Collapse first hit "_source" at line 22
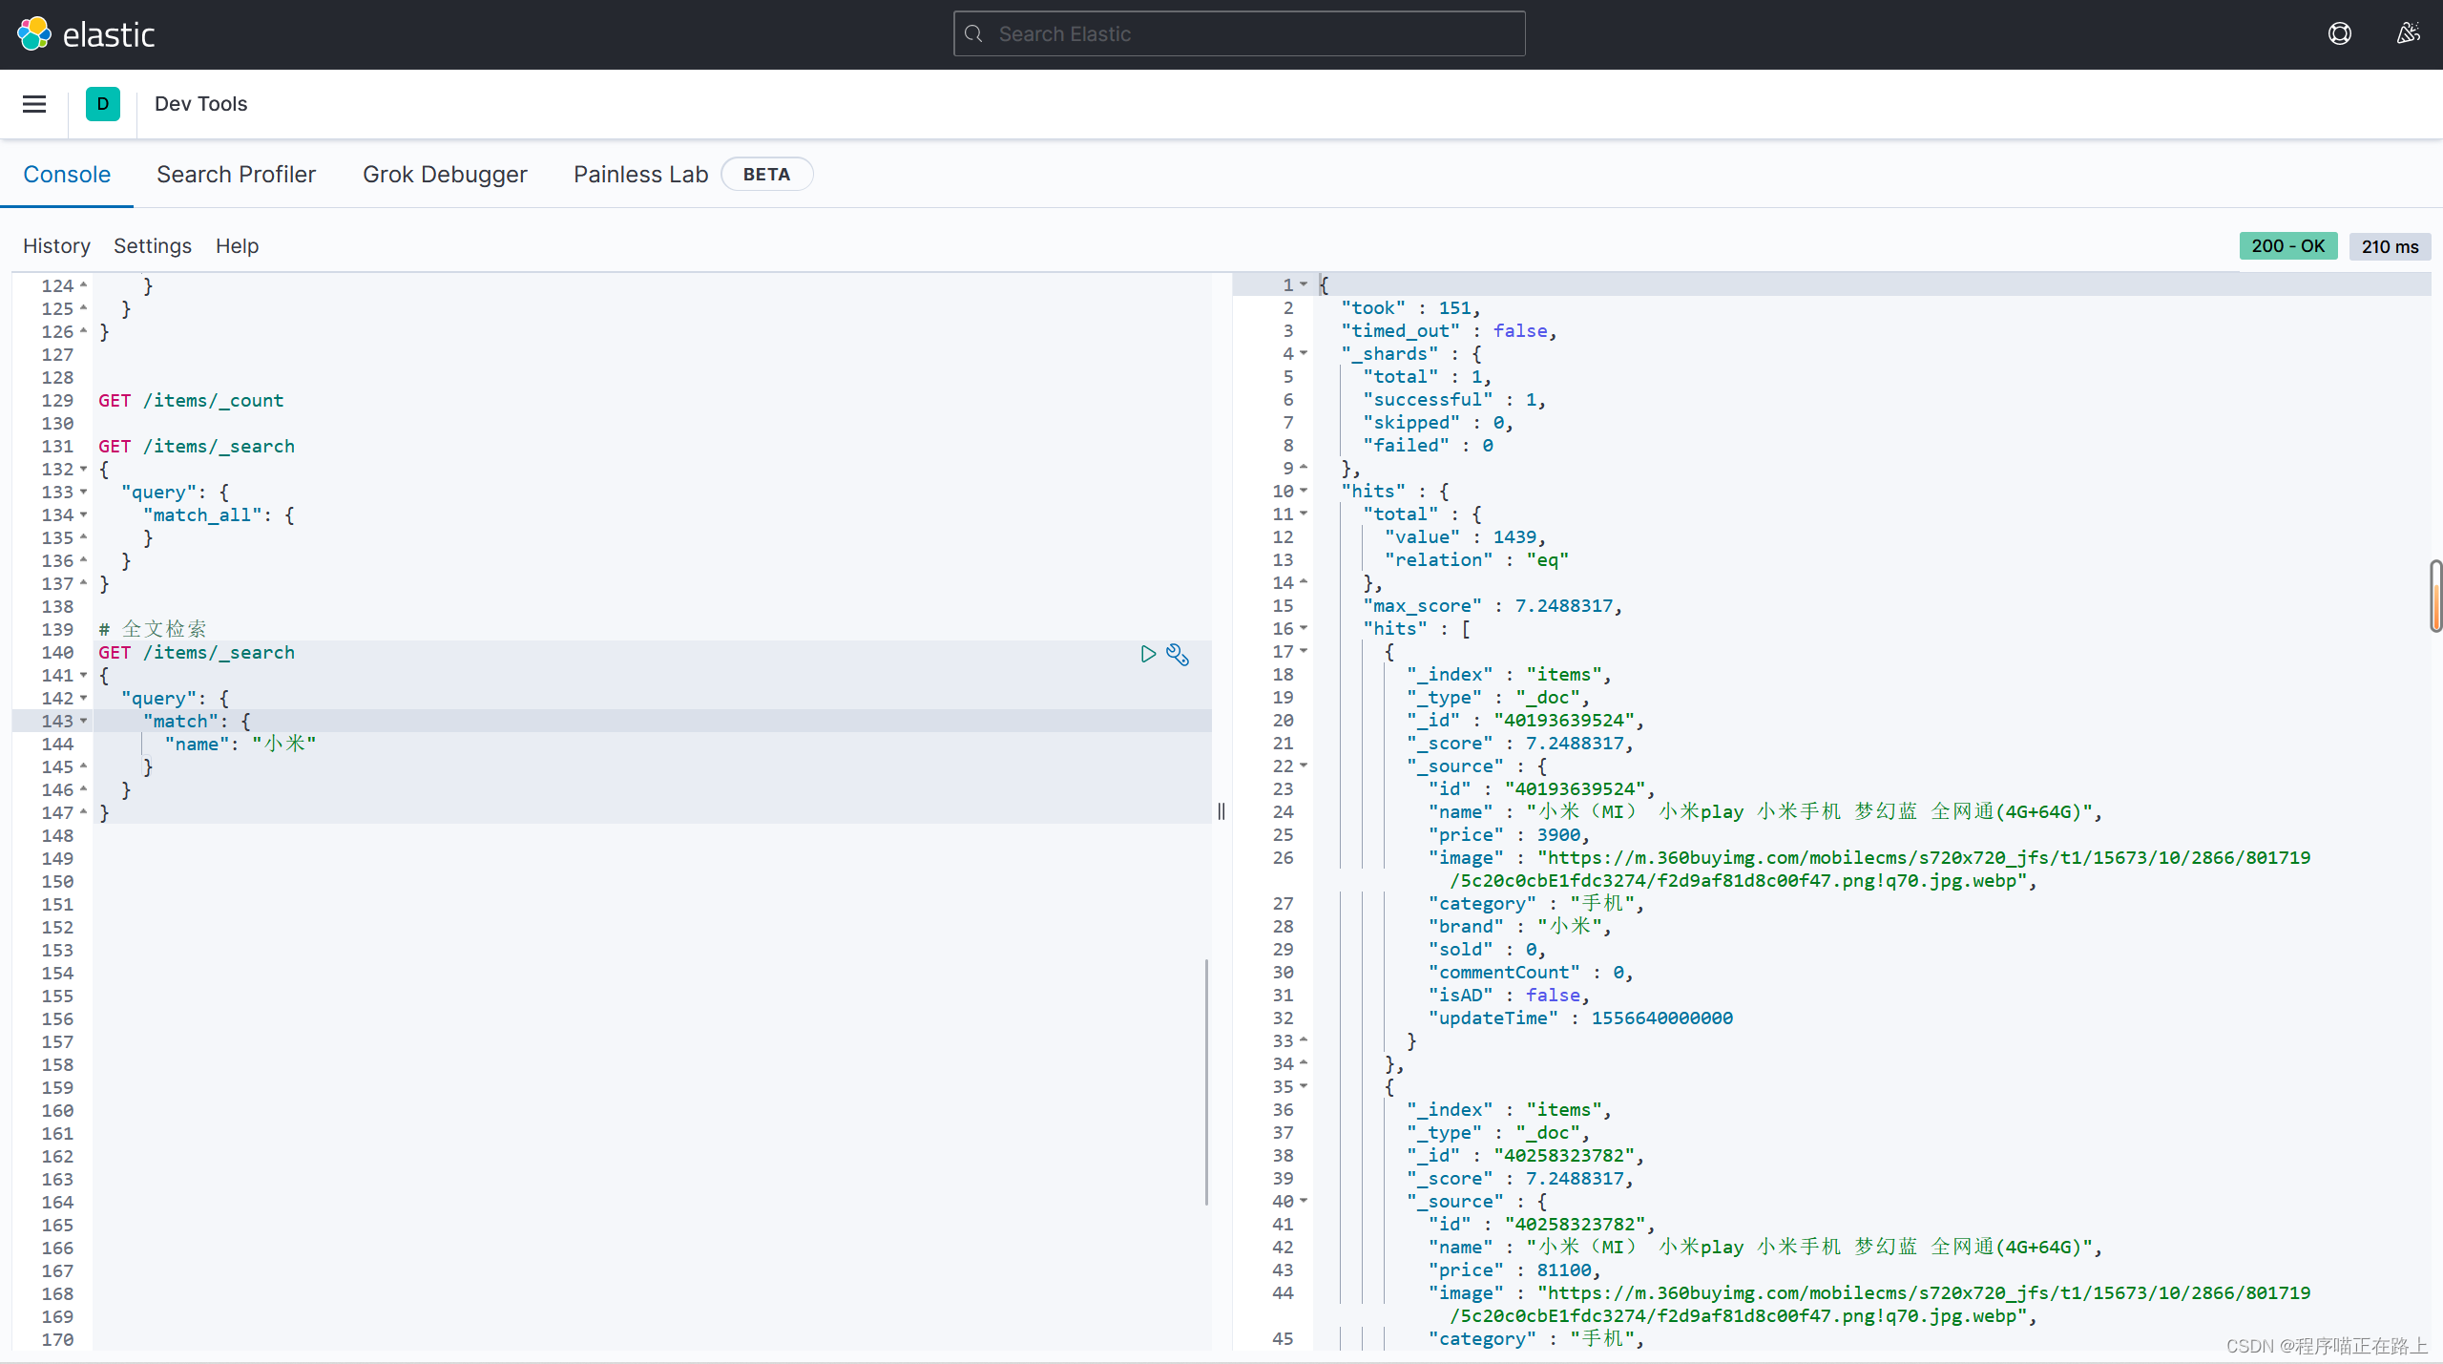 point(1304,766)
